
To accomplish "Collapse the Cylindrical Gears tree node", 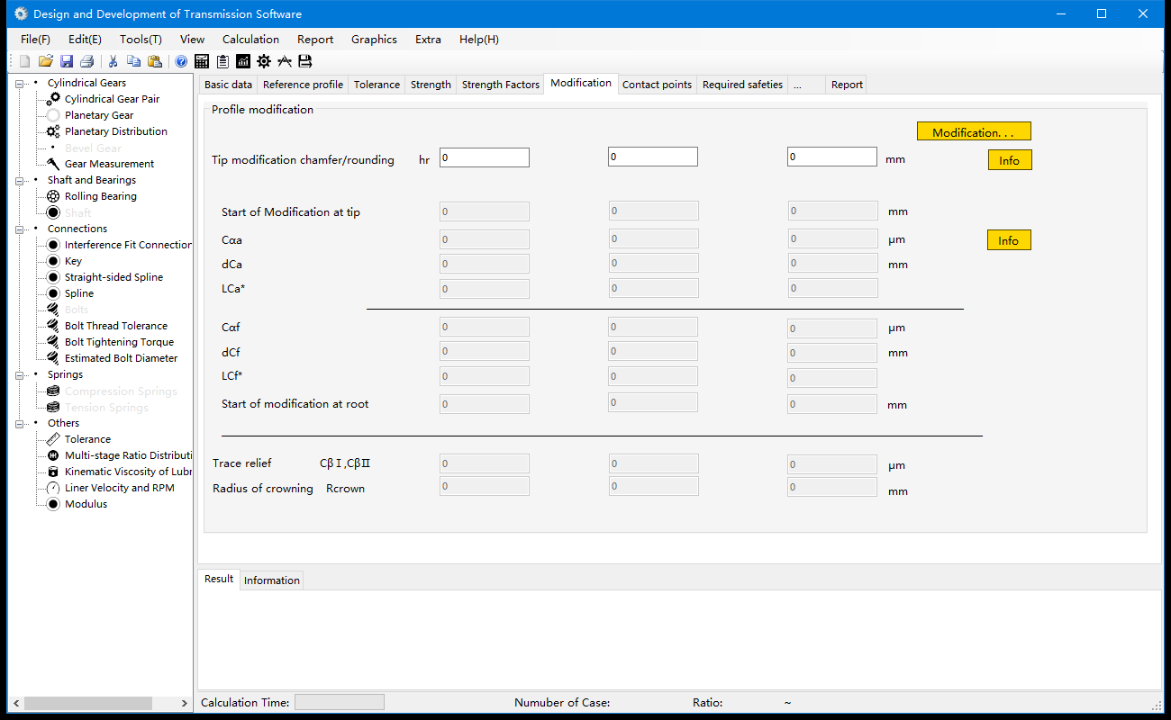I will 20,83.
